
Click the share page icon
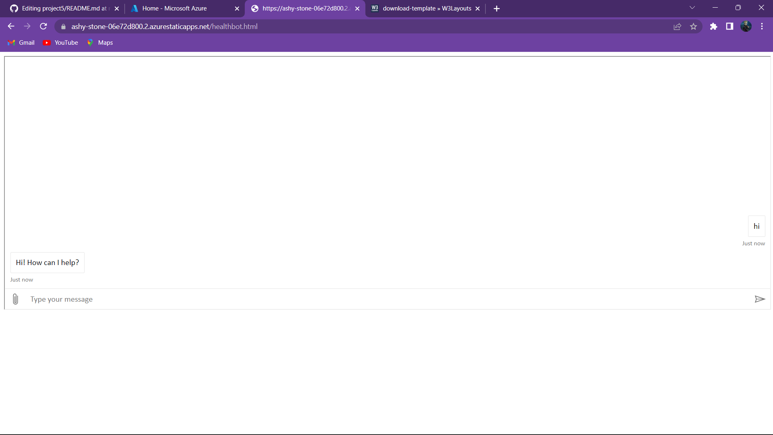tap(677, 27)
